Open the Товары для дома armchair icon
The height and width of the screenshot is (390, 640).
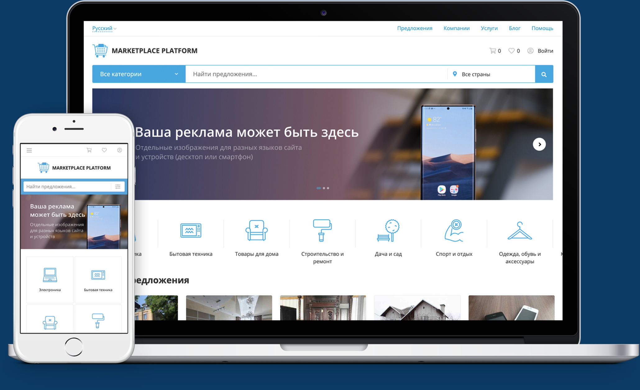click(x=257, y=230)
